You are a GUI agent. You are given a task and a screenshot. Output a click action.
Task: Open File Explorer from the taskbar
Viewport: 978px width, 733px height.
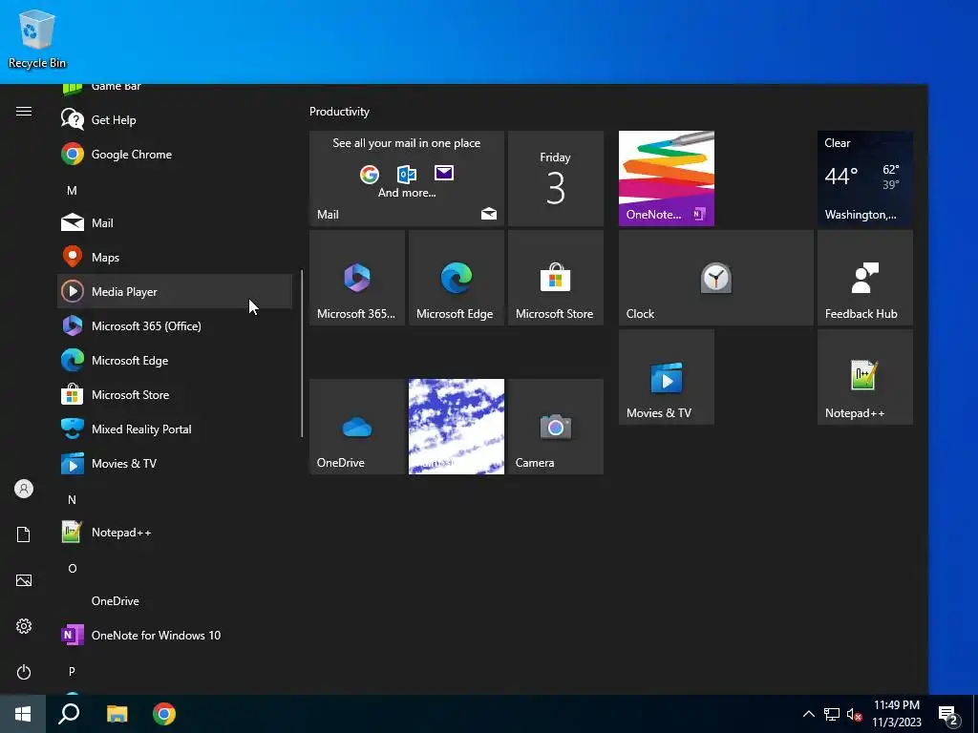(x=117, y=714)
